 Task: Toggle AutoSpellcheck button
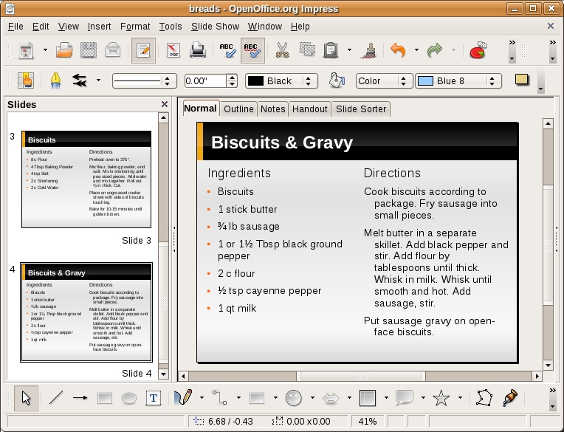252,51
